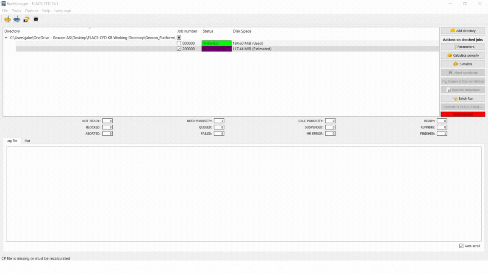Click the FINISHED count field
This screenshot has width=488, height=274.
point(442,134)
